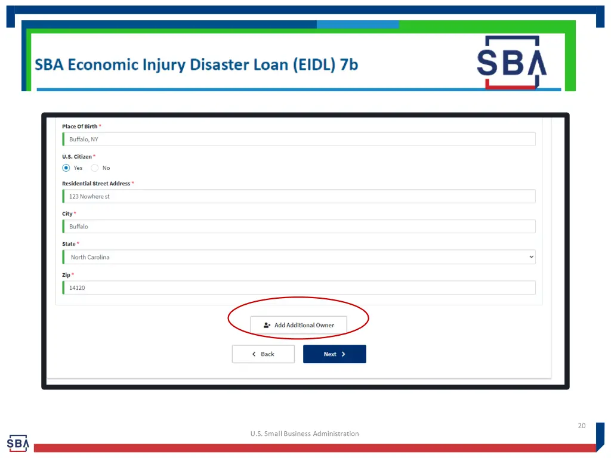Click Add Additional Owner button
The width and height of the screenshot is (611, 458).
coord(298,325)
